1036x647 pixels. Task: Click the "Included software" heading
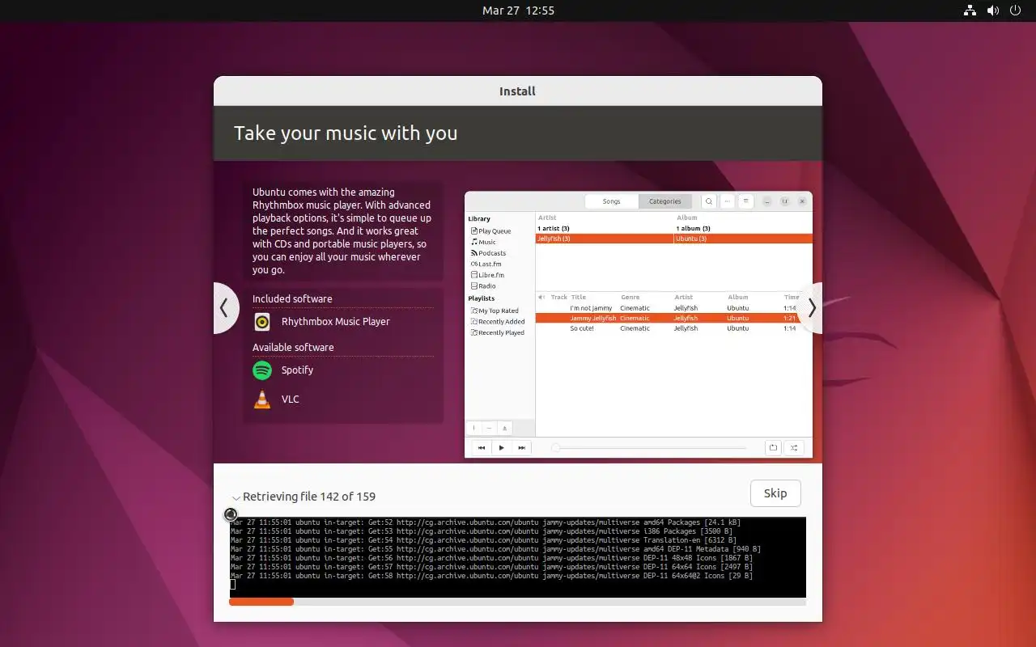click(292, 299)
